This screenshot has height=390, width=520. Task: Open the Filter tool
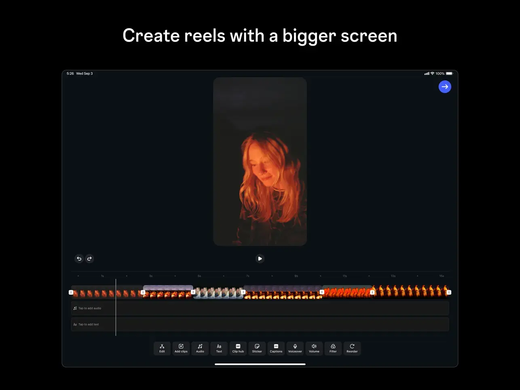[333, 348]
